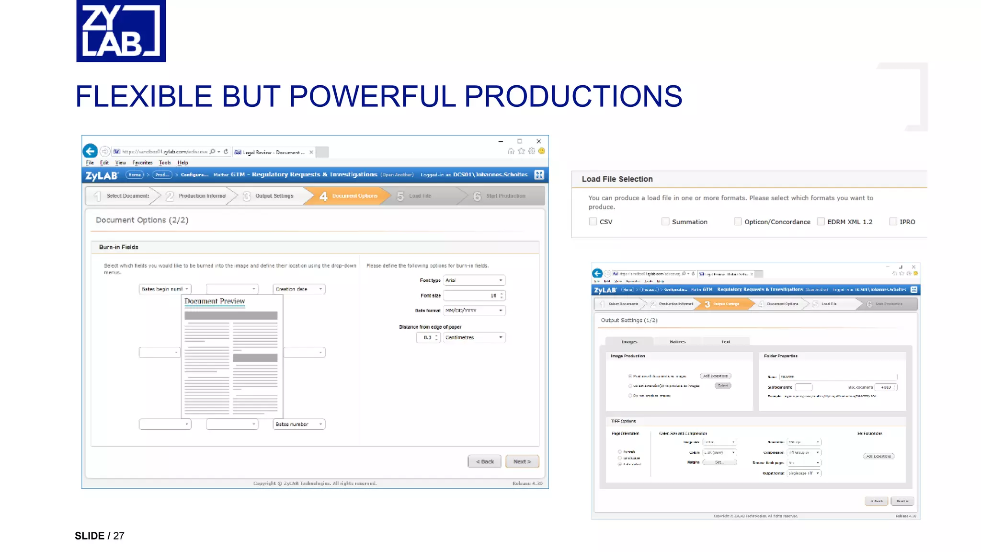Click the browser refresh icon

226,151
